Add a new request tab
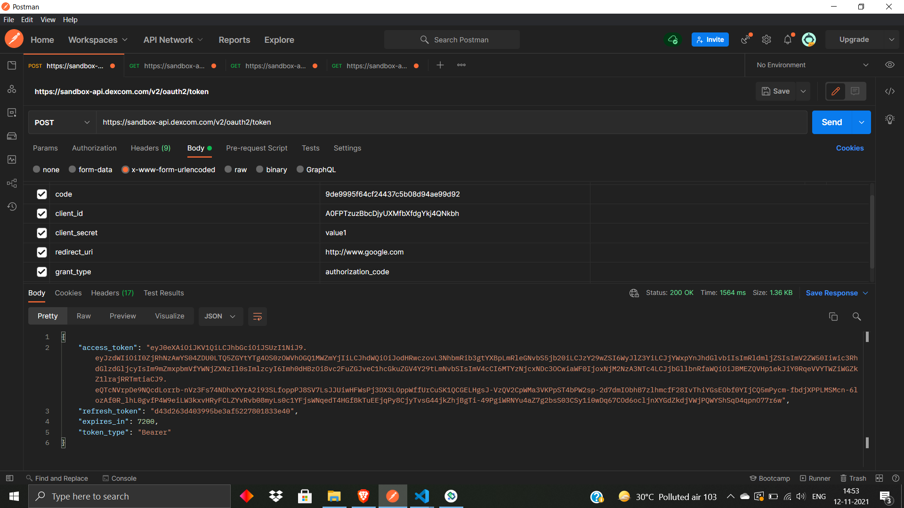This screenshot has width=904, height=508. click(440, 65)
